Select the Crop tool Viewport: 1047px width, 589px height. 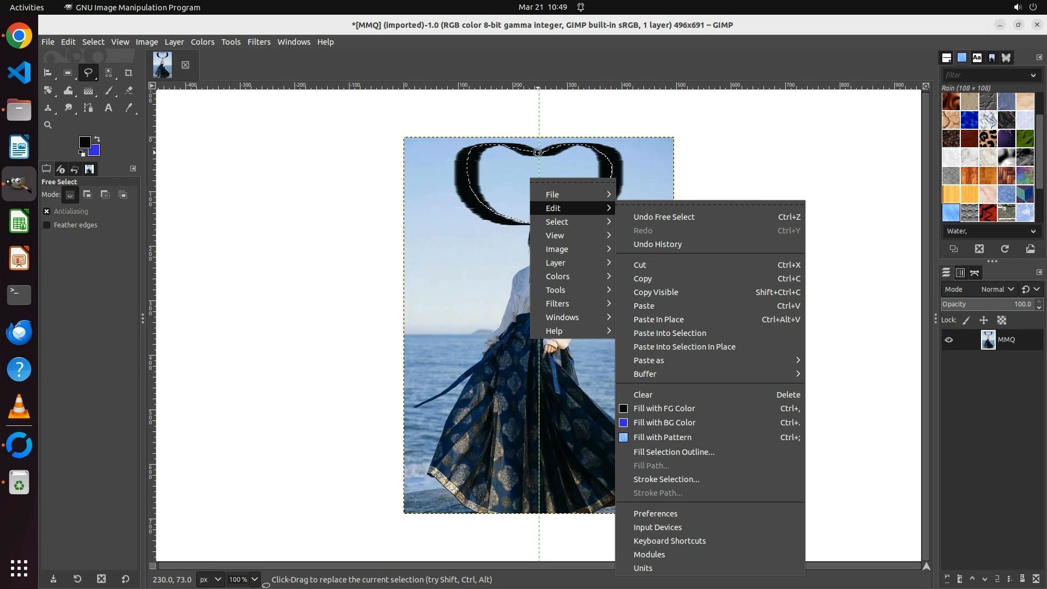tap(129, 73)
